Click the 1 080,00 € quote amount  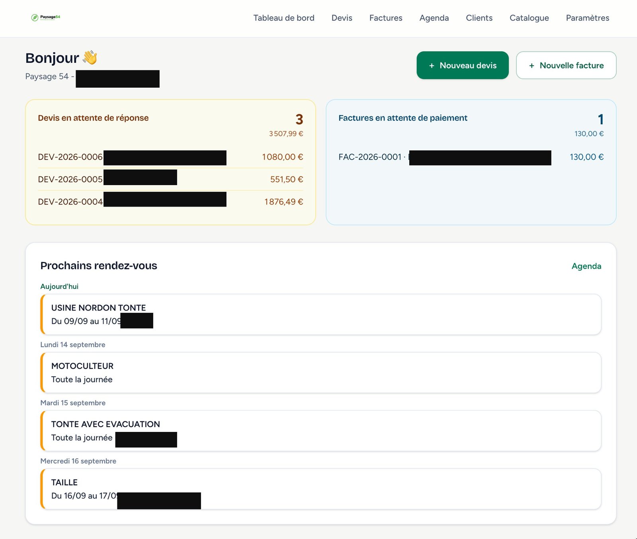282,157
